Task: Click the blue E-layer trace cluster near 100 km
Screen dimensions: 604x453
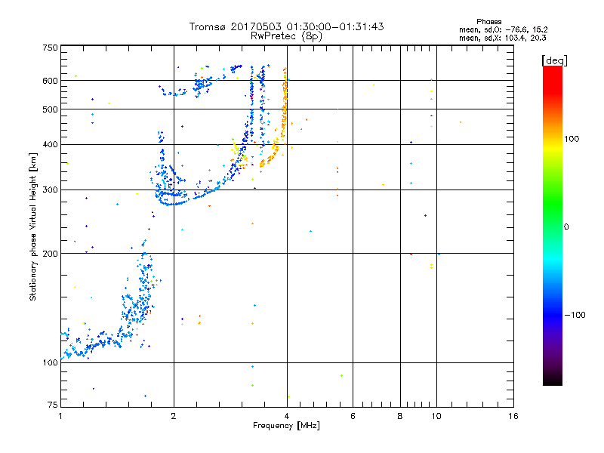Action: click(x=92, y=345)
